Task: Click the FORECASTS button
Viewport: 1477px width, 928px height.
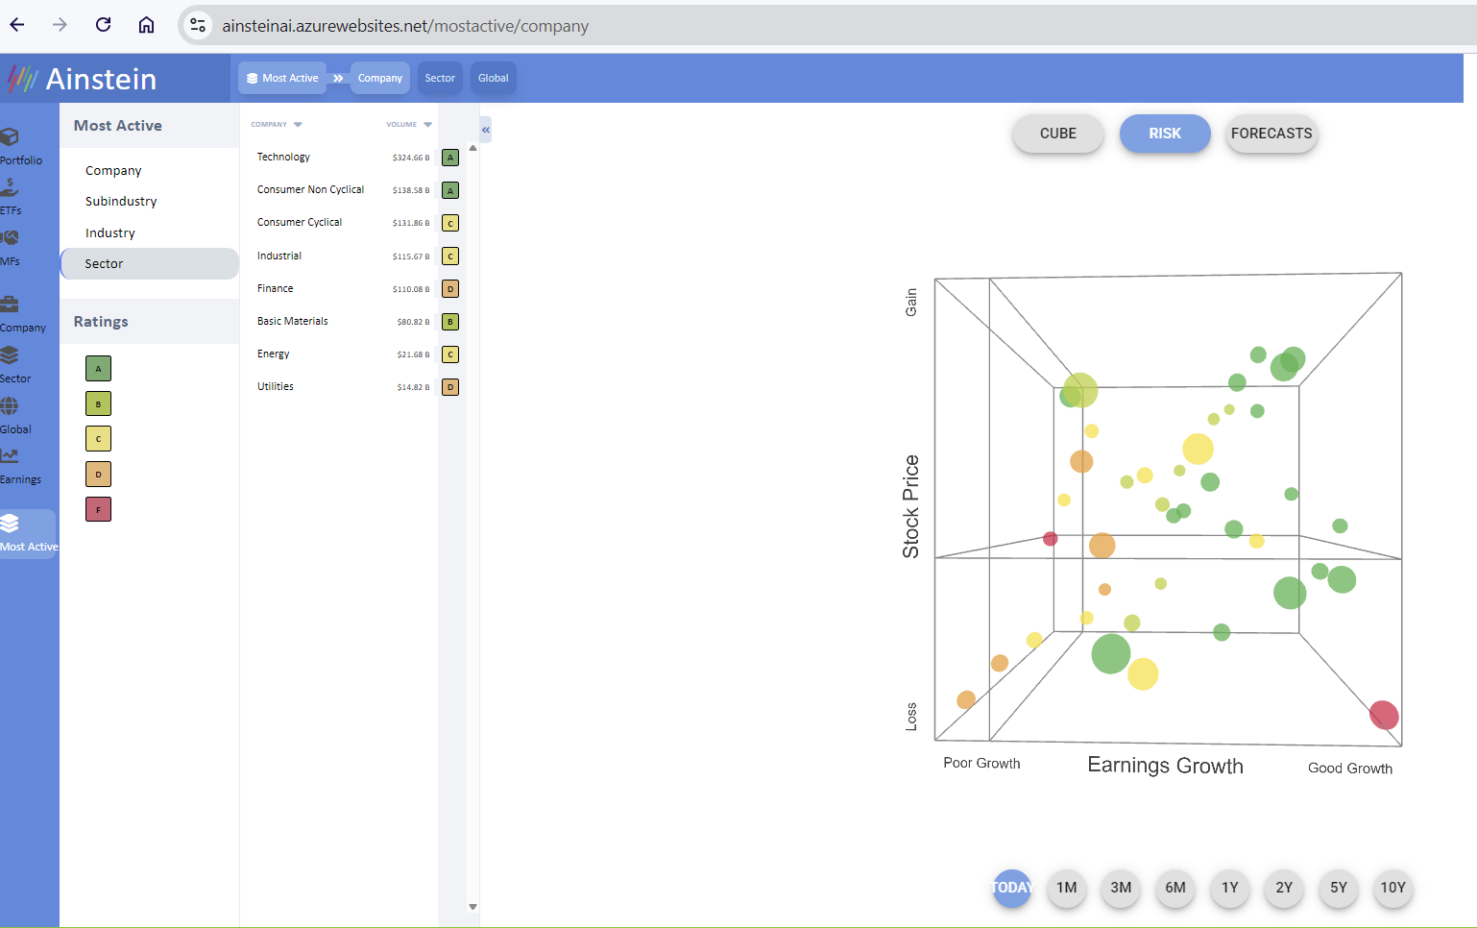Action: (x=1271, y=134)
